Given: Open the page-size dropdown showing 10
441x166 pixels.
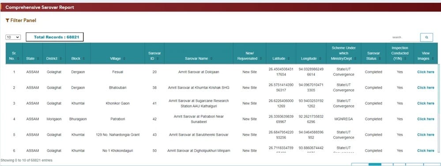Looking at the screenshot, I should pyautogui.click(x=13, y=37).
